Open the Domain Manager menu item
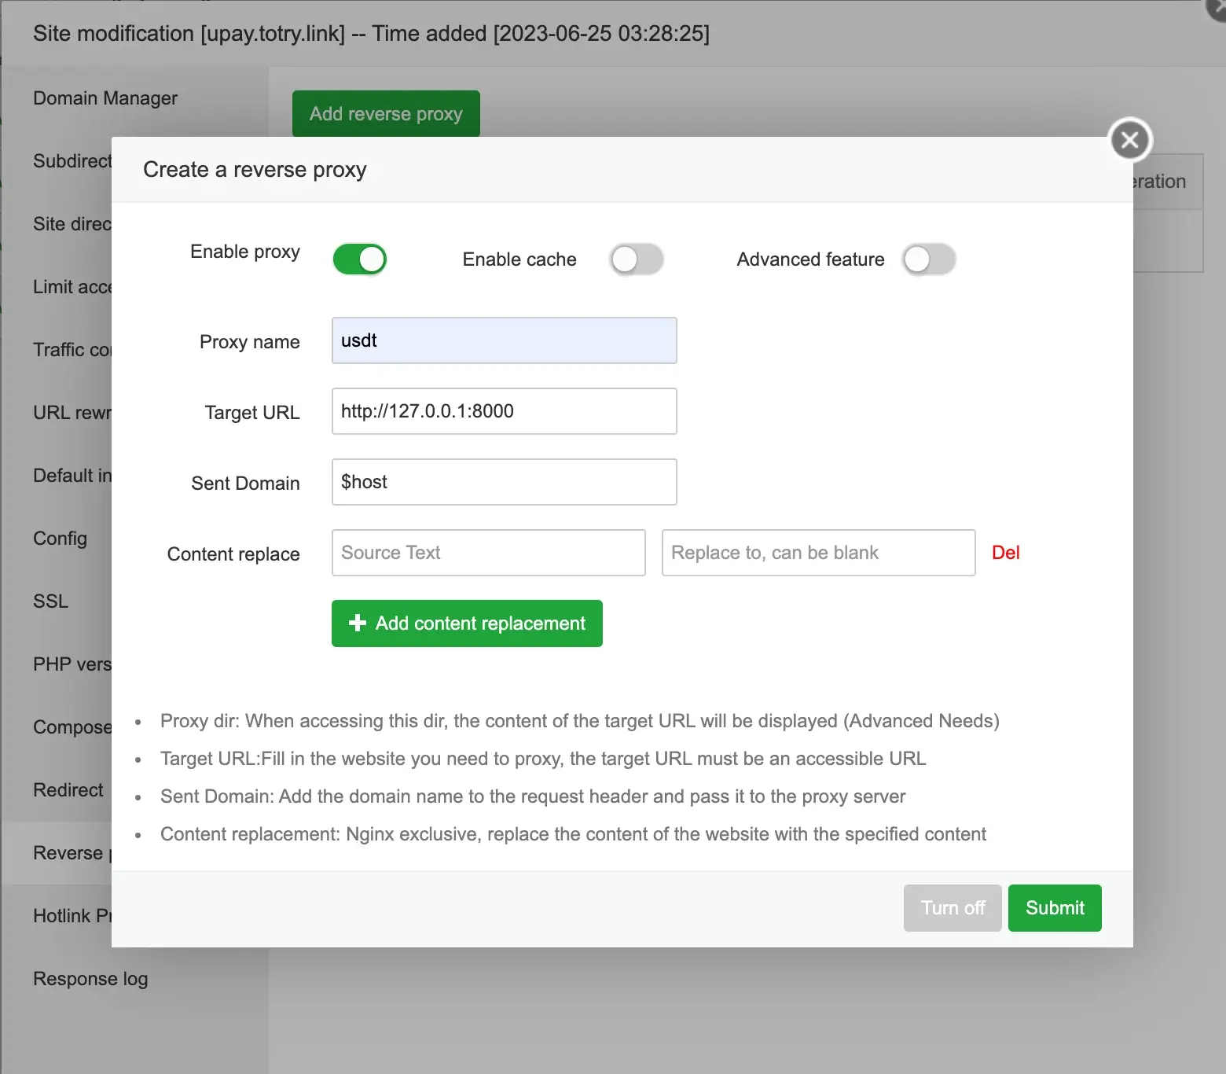Image resolution: width=1226 pixels, height=1074 pixels. (x=105, y=98)
